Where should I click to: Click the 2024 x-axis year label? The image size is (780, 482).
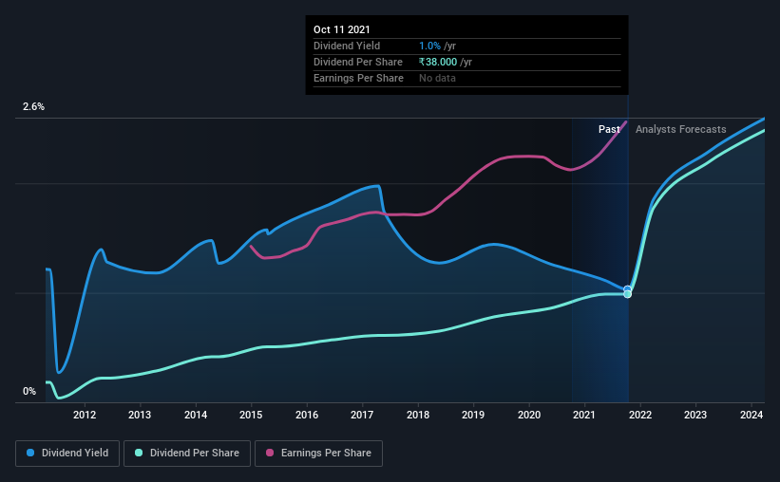[x=751, y=415]
